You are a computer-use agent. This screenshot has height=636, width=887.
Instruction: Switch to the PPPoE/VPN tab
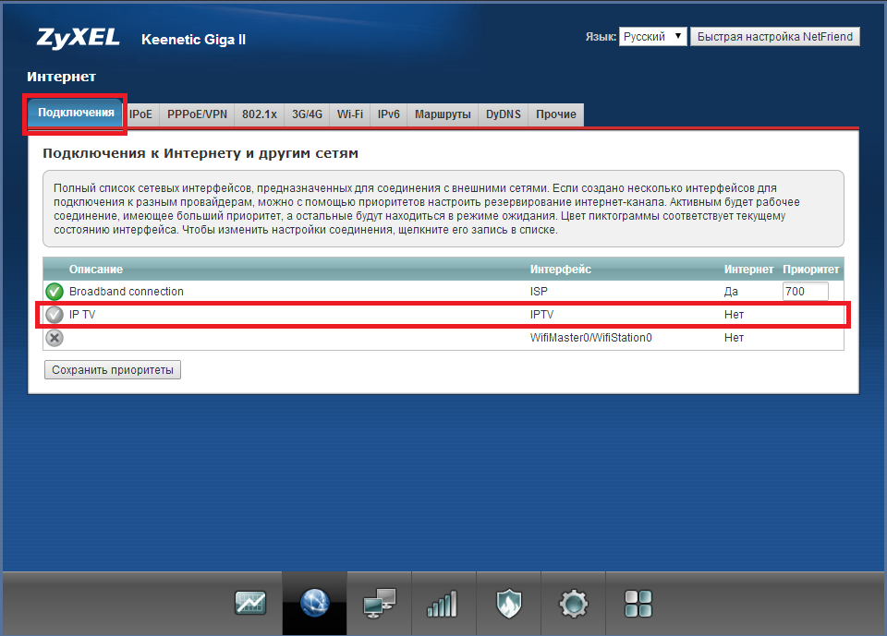197,114
